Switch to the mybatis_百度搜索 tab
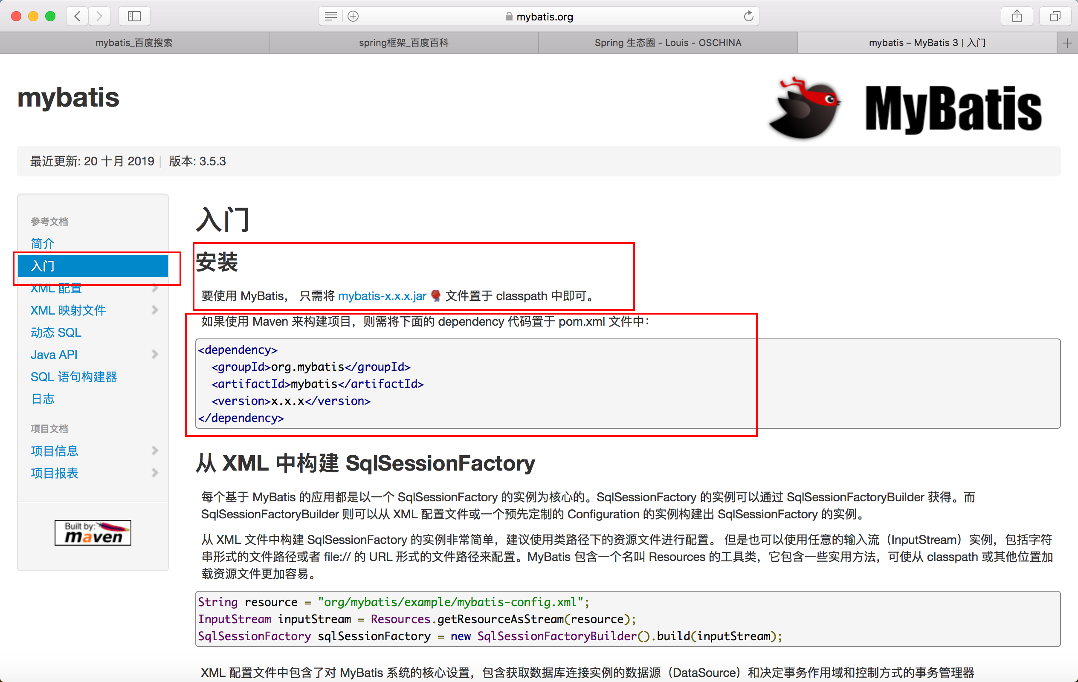The width and height of the screenshot is (1078, 682). 134,43
